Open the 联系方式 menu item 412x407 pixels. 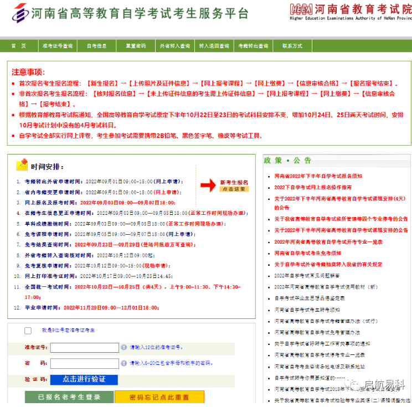292,46
